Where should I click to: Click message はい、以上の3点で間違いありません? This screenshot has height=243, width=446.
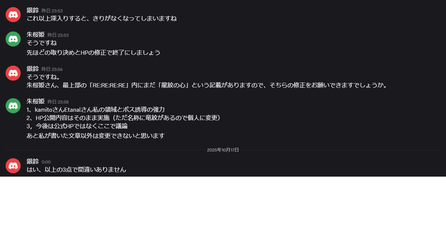point(76,169)
